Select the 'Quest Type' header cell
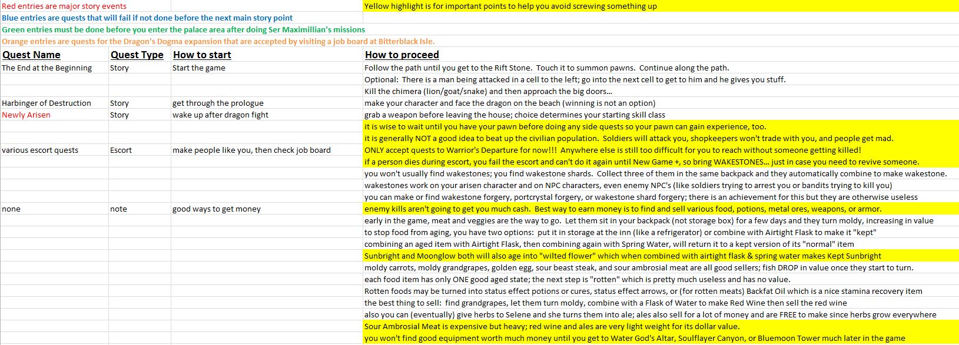The height and width of the screenshot is (345, 959). [x=140, y=55]
